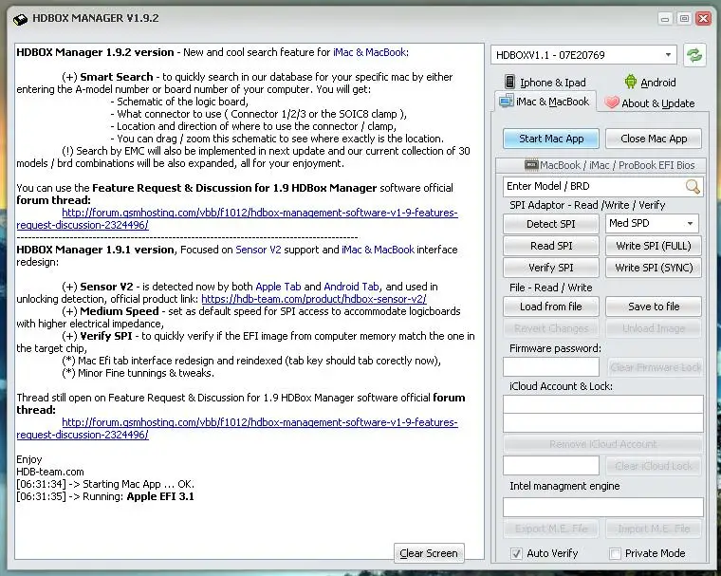Click the 'Running: Apple EFI 3.1' log line
The image size is (721, 576).
click(x=105, y=496)
